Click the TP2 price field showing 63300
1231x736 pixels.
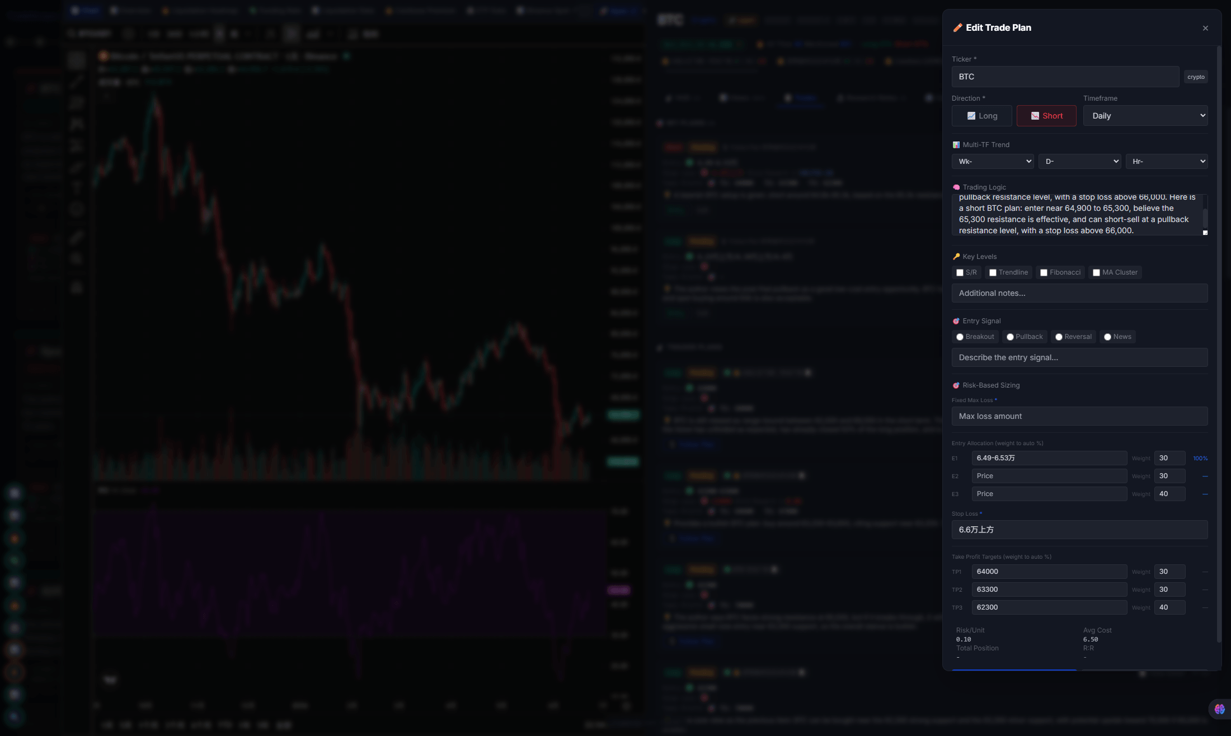tap(1049, 589)
